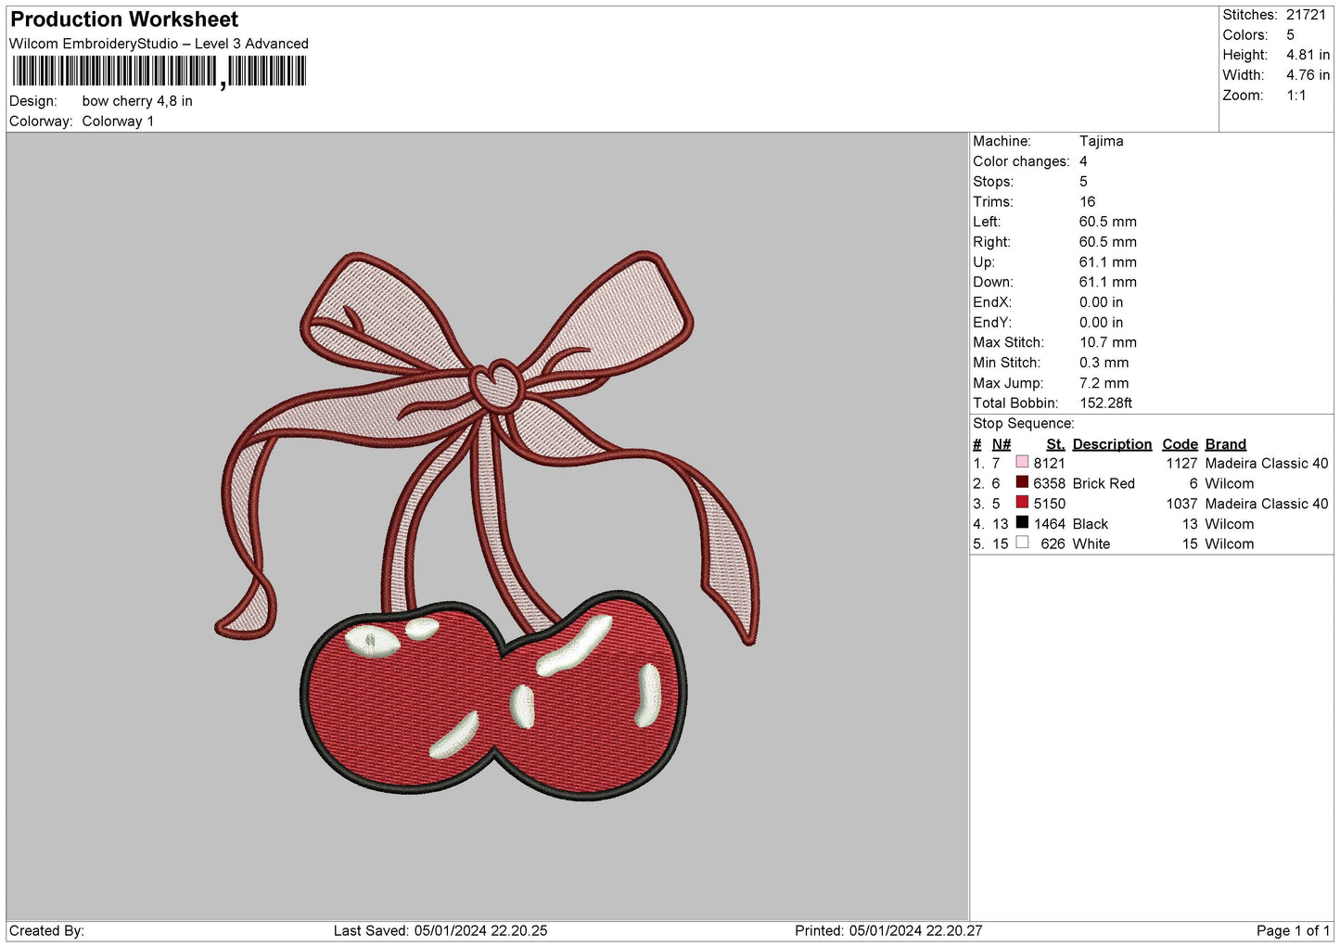
Task: Click the Stitches value 21721
Action: coord(1306,15)
